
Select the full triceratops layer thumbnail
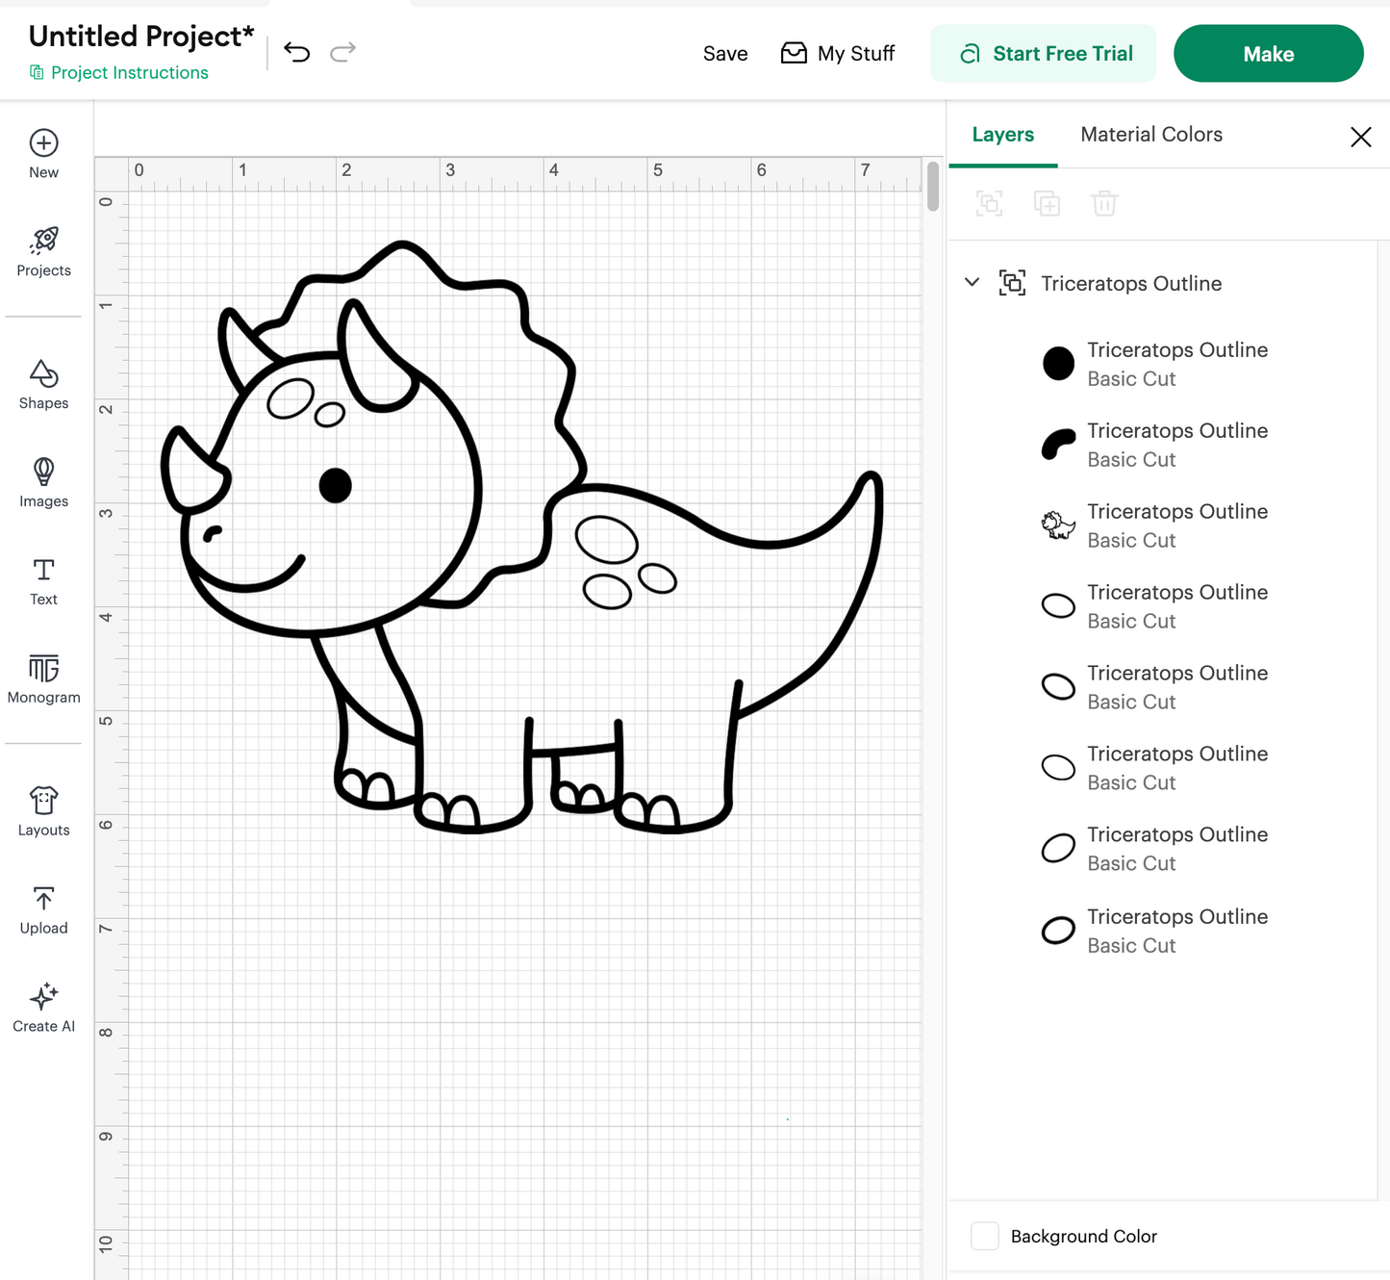1058,525
